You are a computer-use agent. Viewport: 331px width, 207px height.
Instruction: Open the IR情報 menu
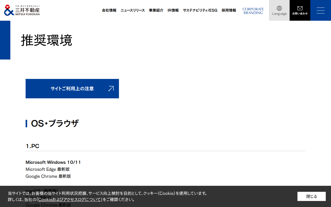[173, 10]
